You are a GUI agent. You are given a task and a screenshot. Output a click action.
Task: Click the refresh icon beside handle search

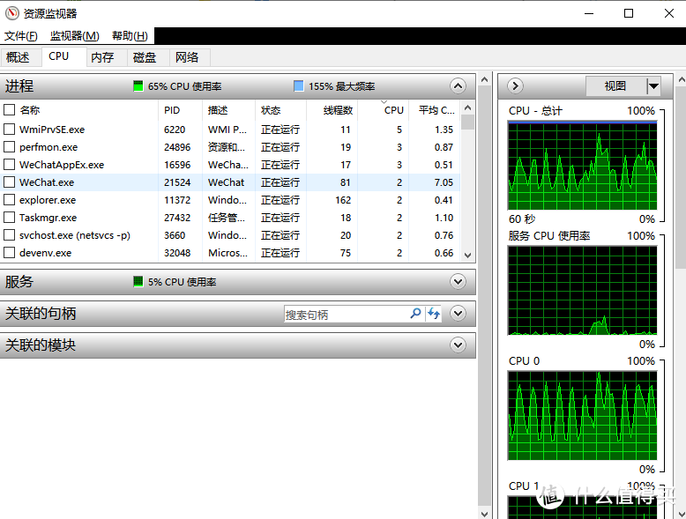click(434, 314)
